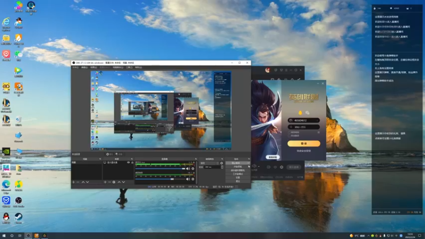Screen dimensions: 425x239
Task: Move the source down in the Sources panel
Action: [123, 182]
